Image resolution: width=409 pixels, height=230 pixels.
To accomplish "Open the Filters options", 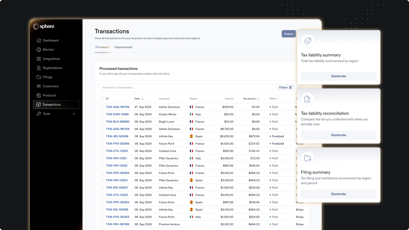I will pos(286,87).
